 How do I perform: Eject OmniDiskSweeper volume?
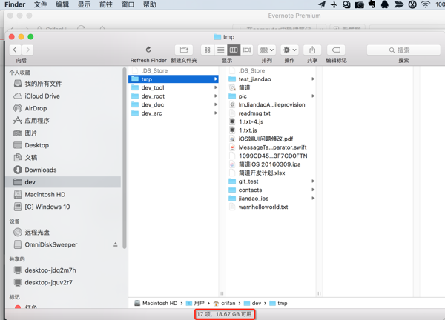coord(116,244)
